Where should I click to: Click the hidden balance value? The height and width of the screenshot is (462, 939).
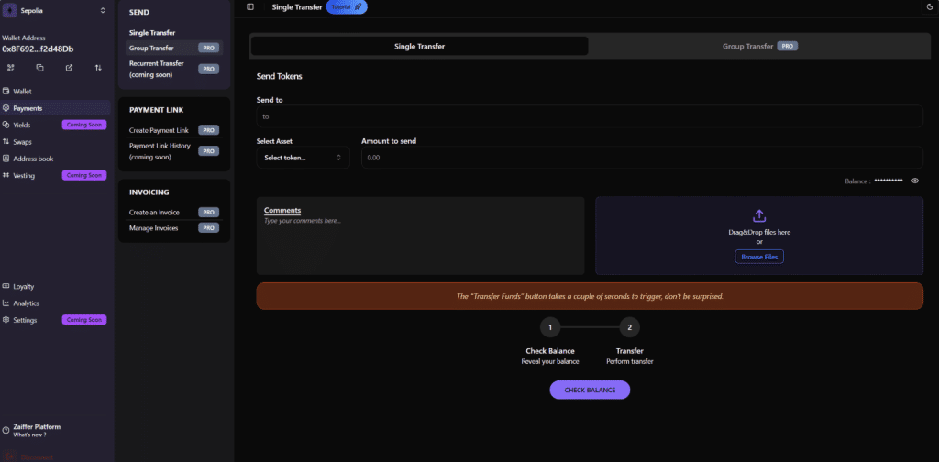pyautogui.click(x=888, y=181)
